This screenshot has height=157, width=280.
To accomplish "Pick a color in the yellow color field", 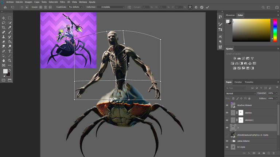I will tap(251, 30).
